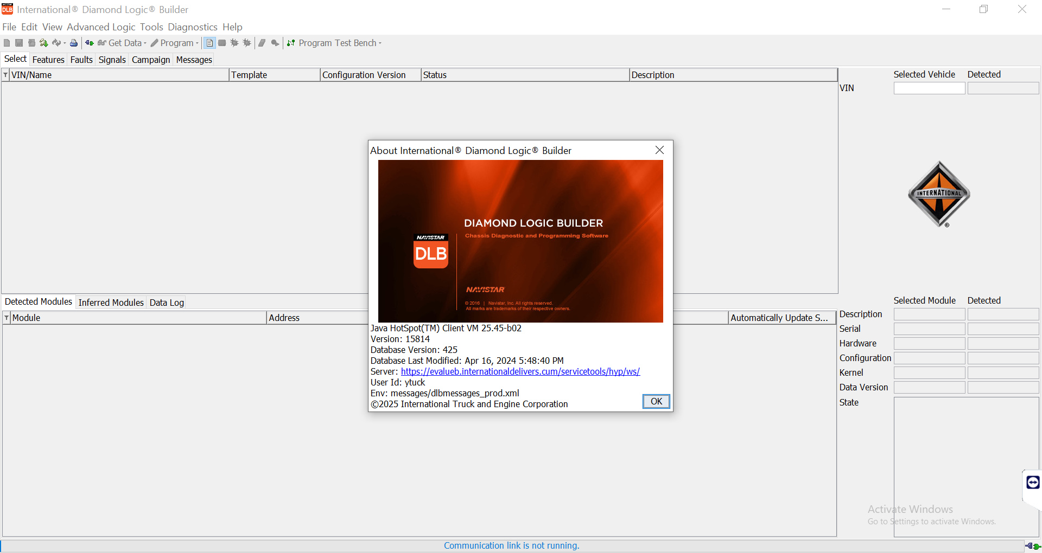Switch to the Messages tab
This screenshot has width=1042, height=553.
[x=194, y=60]
